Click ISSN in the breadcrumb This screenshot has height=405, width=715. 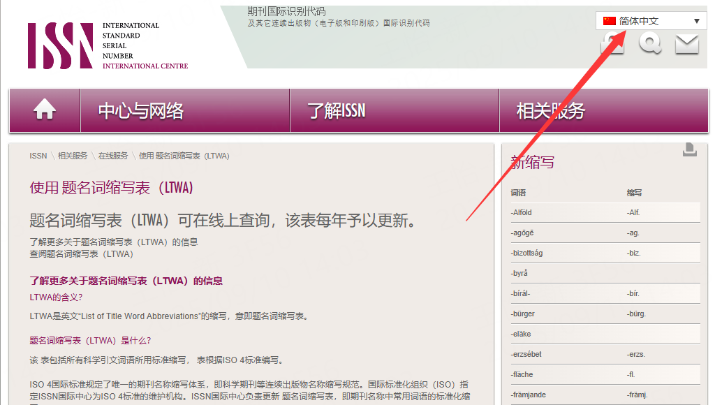coord(38,156)
